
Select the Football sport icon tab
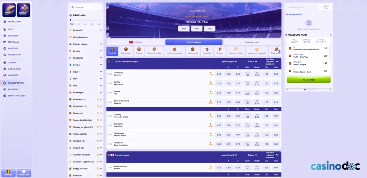click(112, 51)
